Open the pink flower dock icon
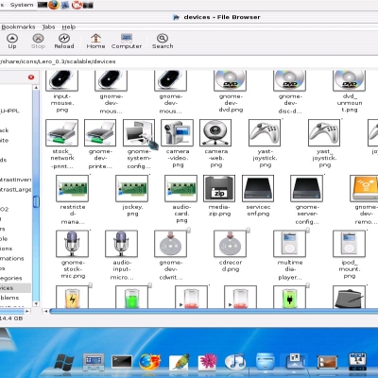378x378 pixels. pyautogui.click(x=208, y=362)
